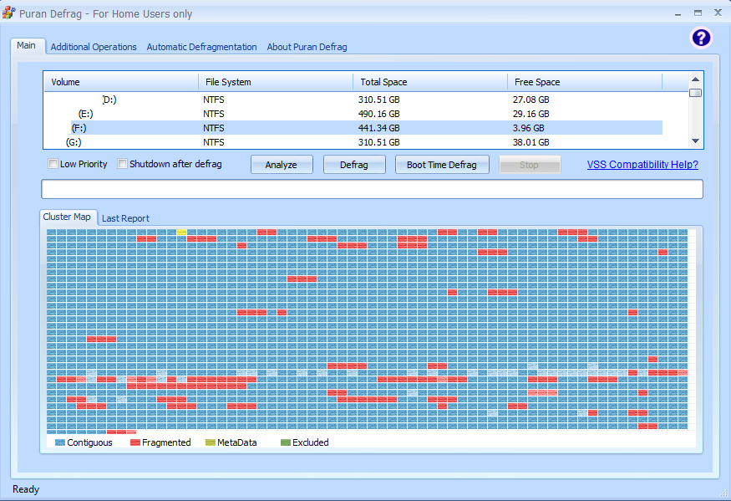
Task: Click the Puran Defrag app icon in title bar
Action: pyautogui.click(x=9, y=13)
